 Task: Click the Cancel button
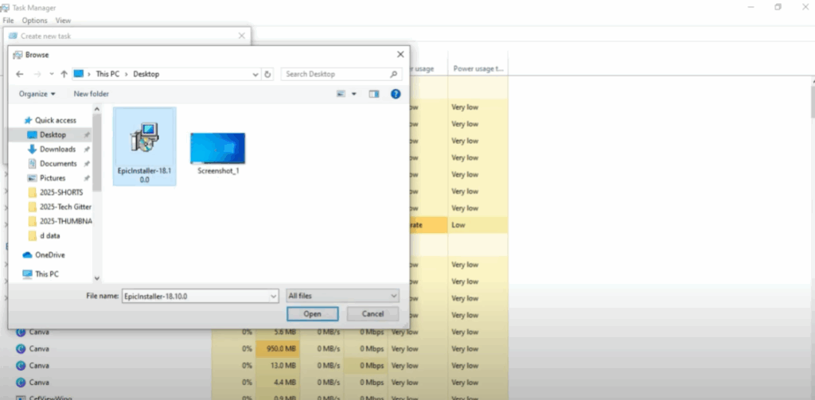(x=372, y=314)
